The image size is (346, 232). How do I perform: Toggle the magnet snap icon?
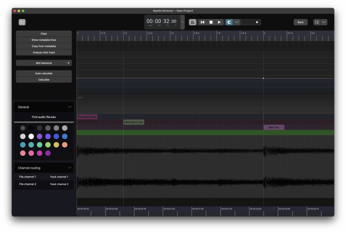229,22
